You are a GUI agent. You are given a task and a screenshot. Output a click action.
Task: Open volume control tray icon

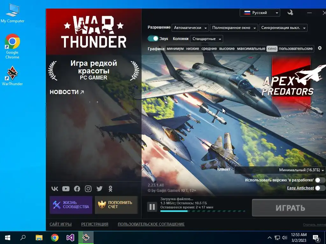285,238
